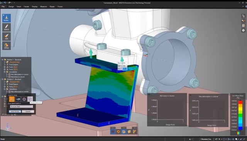Image resolution: width=247 pixels, height=141 pixels.
Task: Click the four-square layout icon at top right
Action: [244, 25]
